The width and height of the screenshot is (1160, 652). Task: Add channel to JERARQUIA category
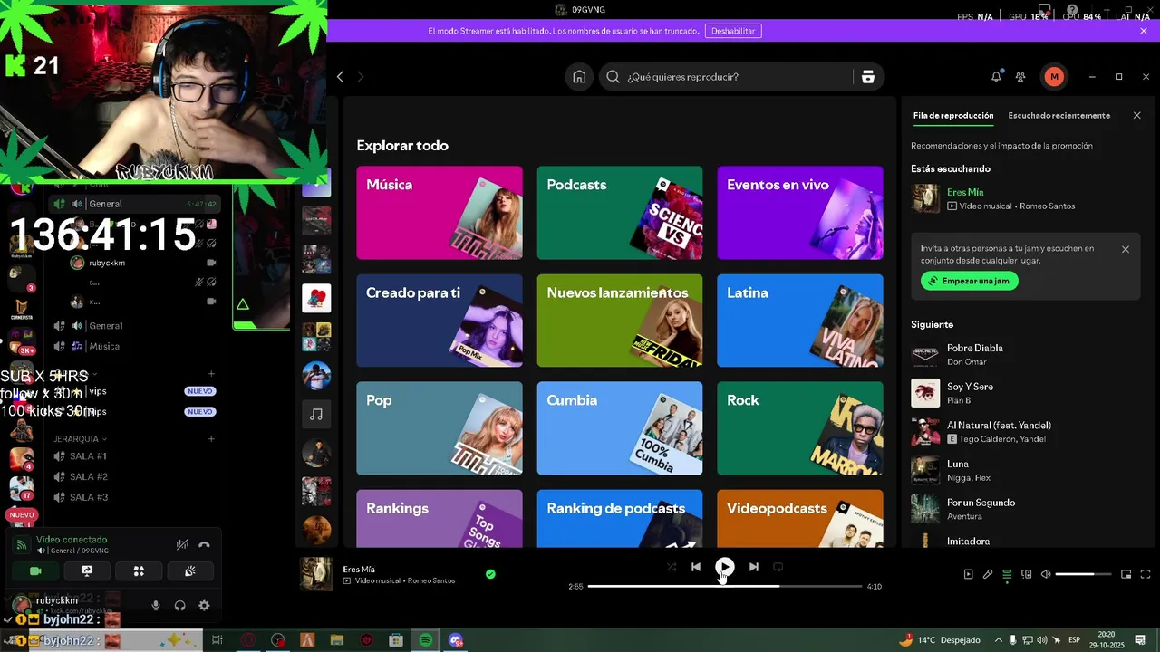211,439
